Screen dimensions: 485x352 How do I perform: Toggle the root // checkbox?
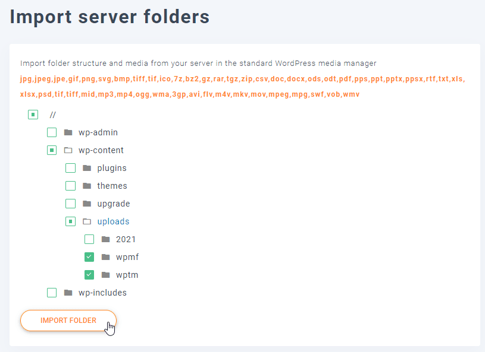(x=33, y=115)
